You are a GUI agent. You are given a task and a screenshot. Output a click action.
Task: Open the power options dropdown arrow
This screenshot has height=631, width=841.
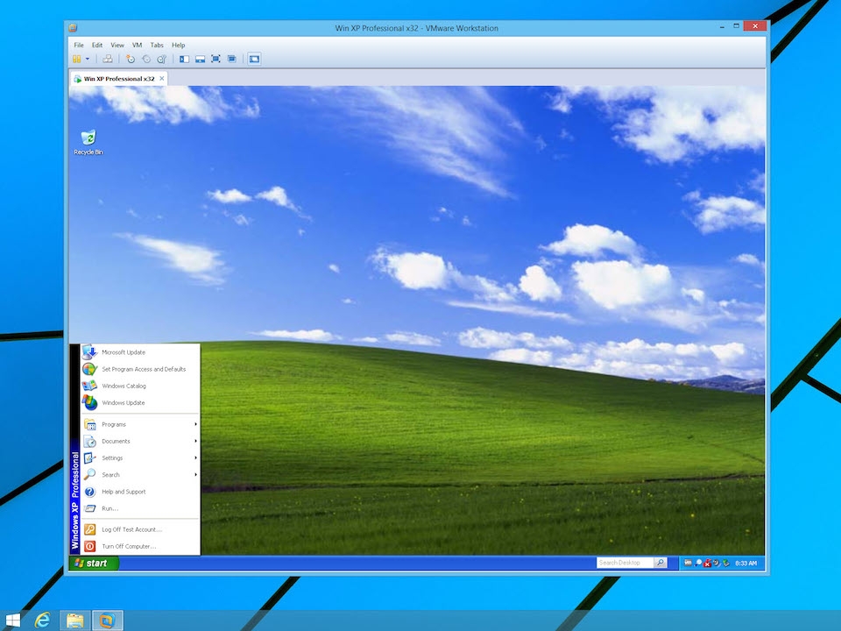point(88,59)
